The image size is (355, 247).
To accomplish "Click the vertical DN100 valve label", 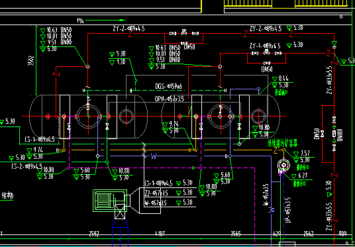I will [x=340, y=135].
